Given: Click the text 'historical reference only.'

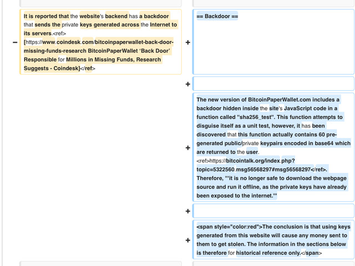Looking at the screenshot, I should (268, 253).
